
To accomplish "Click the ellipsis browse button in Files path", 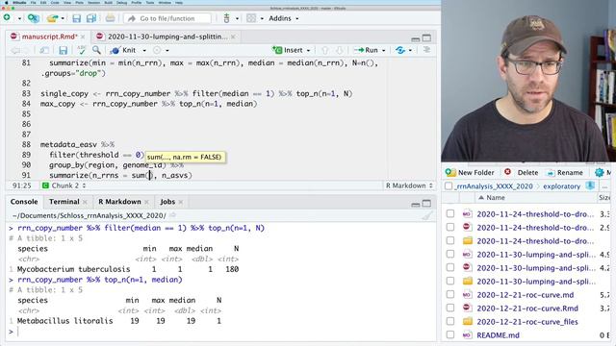I will click(604, 186).
